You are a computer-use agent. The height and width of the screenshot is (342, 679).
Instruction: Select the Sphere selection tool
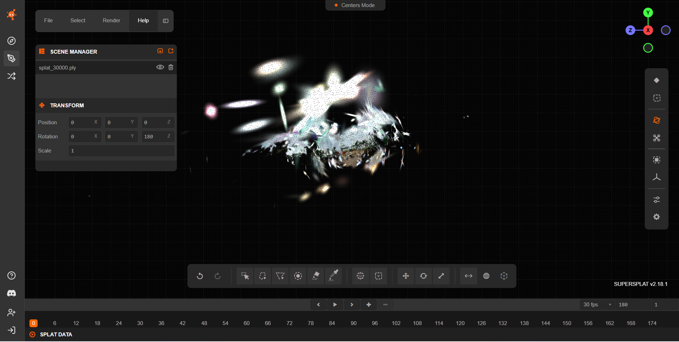(x=360, y=276)
